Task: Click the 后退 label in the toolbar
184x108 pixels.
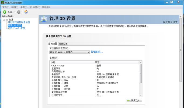Action: pyautogui.click(x=10, y=12)
